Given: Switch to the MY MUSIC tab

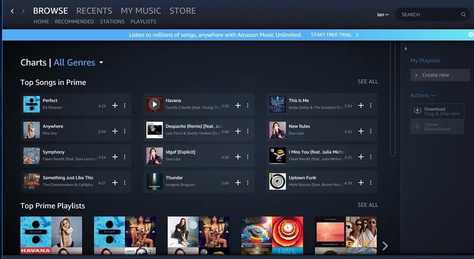Looking at the screenshot, I should (141, 11).
